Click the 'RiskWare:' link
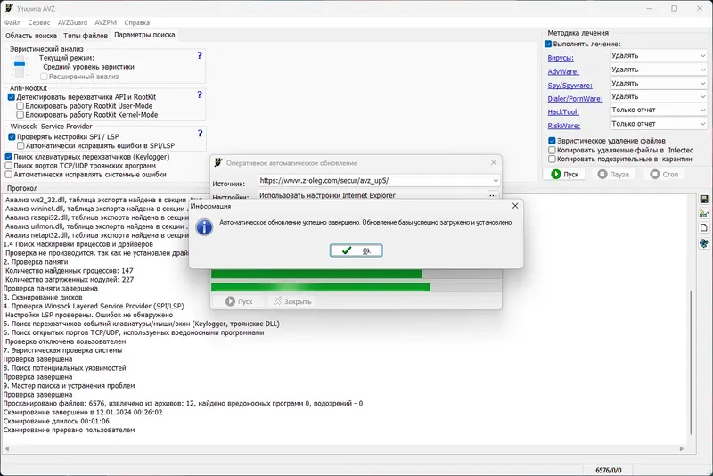The height and width of the screenshot is (476, 713). tap(564, 126)
